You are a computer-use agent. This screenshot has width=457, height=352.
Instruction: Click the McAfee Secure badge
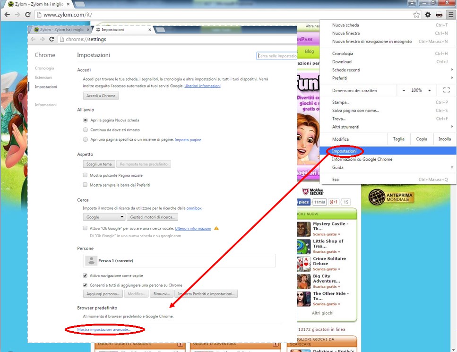312,192
